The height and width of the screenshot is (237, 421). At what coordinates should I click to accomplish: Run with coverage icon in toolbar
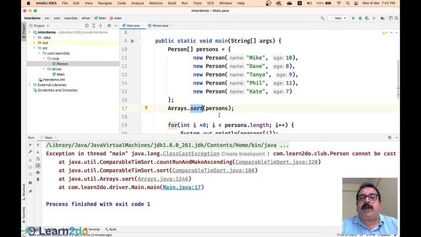click(367, 18)
